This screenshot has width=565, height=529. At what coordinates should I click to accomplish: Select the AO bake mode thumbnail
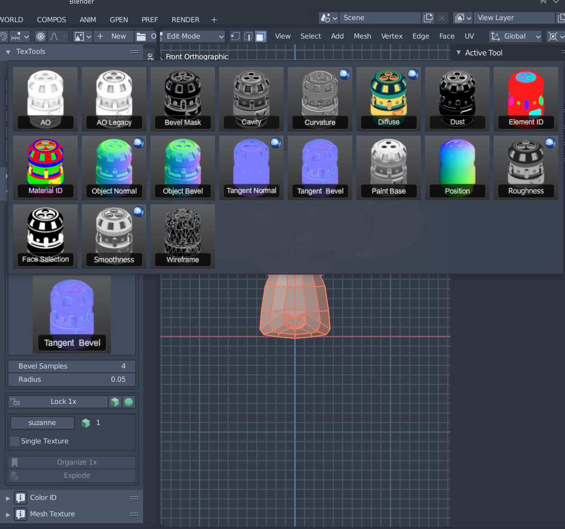(45, 99)
